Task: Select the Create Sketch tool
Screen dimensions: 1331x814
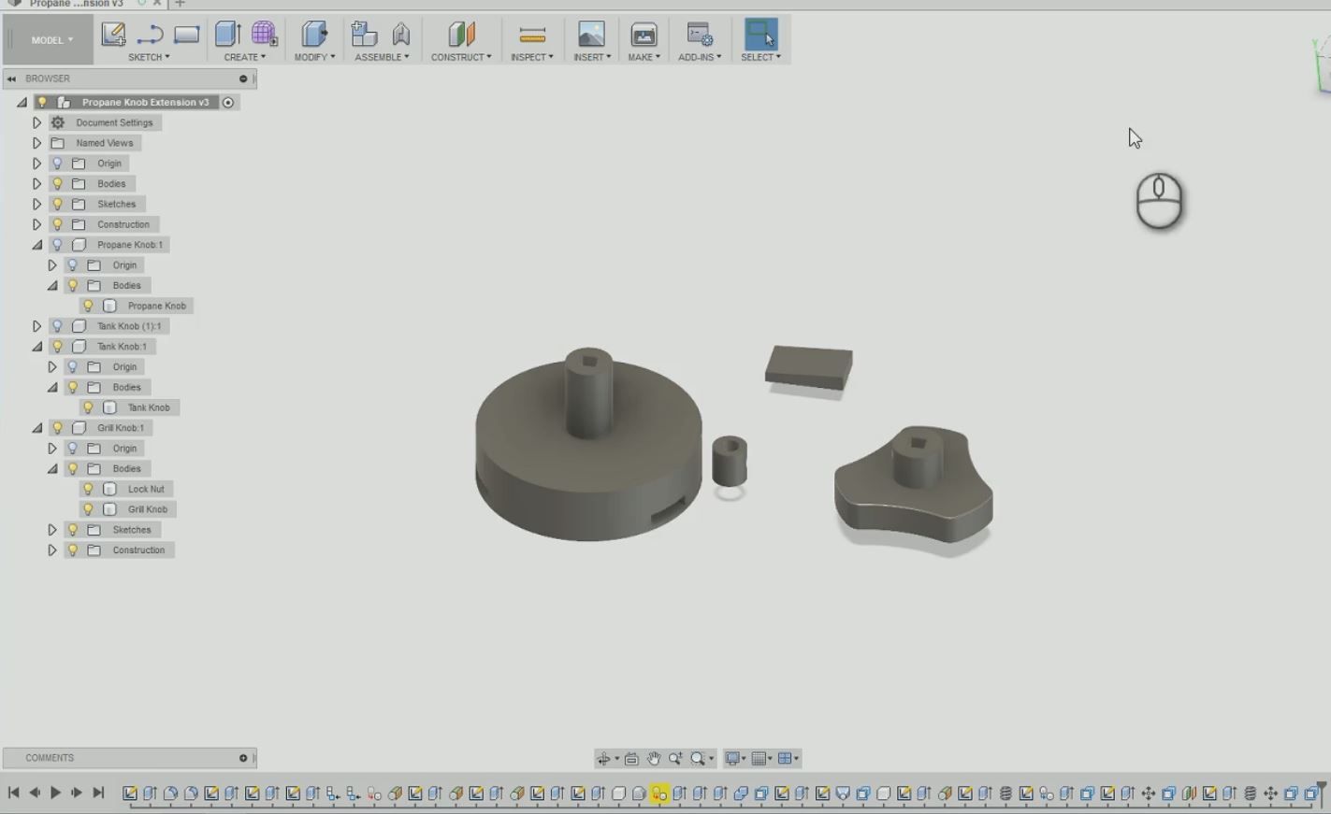Action: pyautogui.click(x=113, y=35)
